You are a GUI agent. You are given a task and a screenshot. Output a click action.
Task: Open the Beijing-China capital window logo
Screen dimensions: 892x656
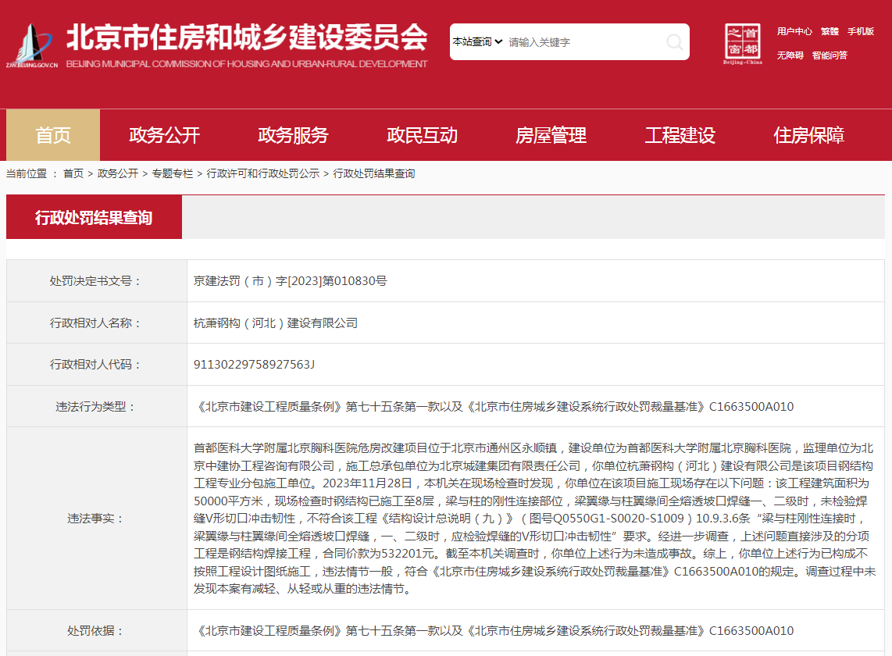pos(742,44)
